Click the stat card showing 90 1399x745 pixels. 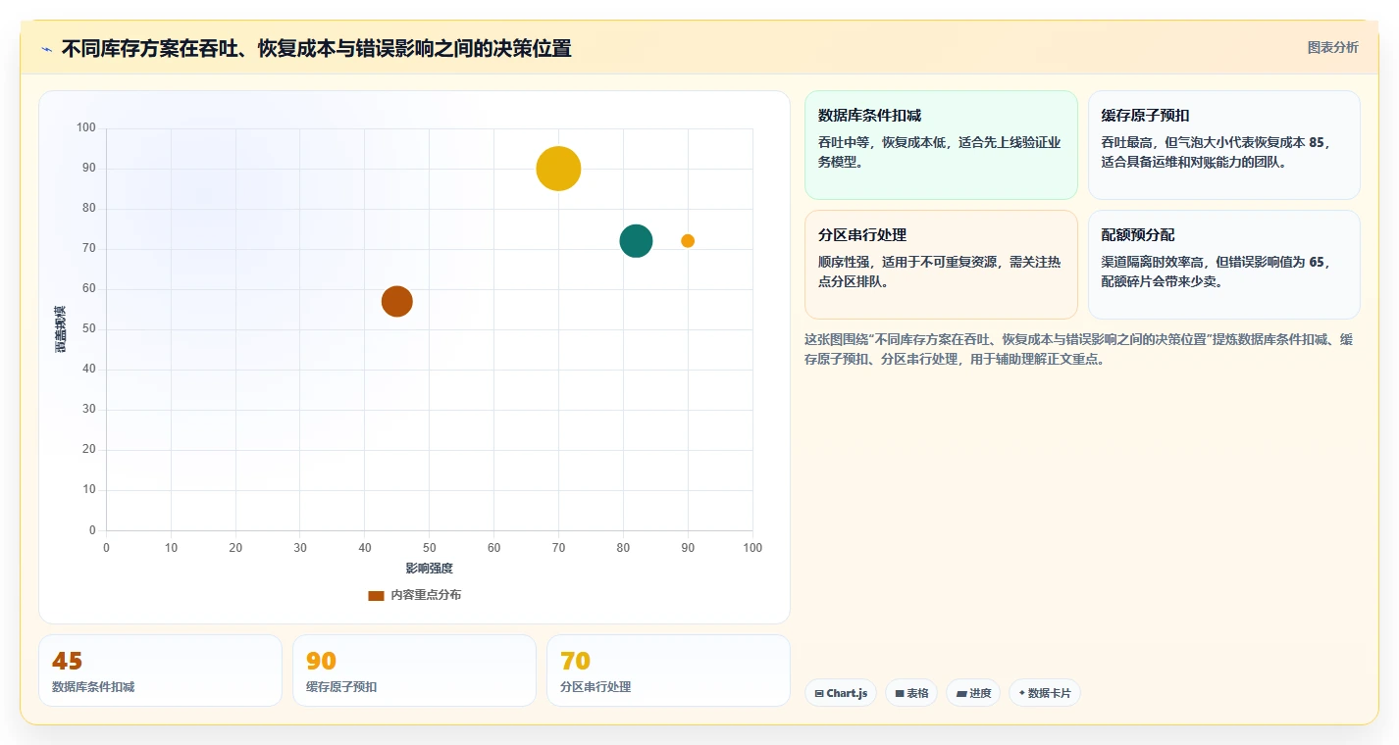(x=414, y=670)
